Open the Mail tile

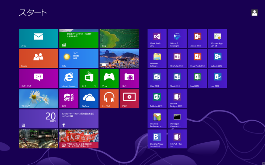[x=38, y=38]
